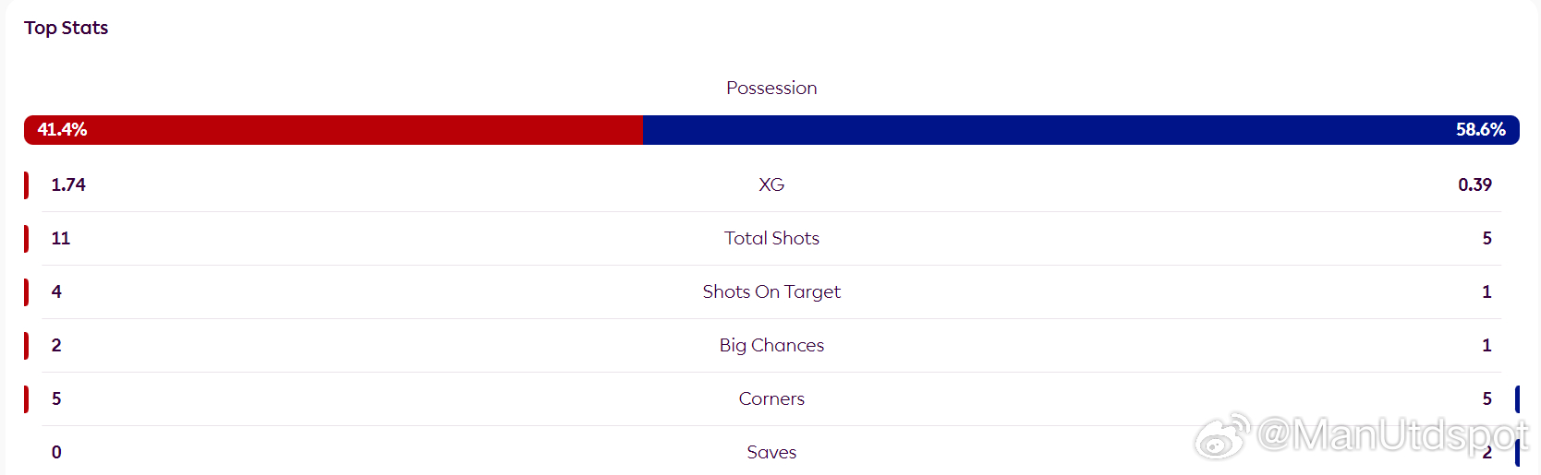Click the Total Shots stat label

[771, 238]
